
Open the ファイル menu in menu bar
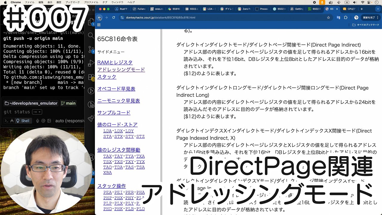(x=29, y=2)
